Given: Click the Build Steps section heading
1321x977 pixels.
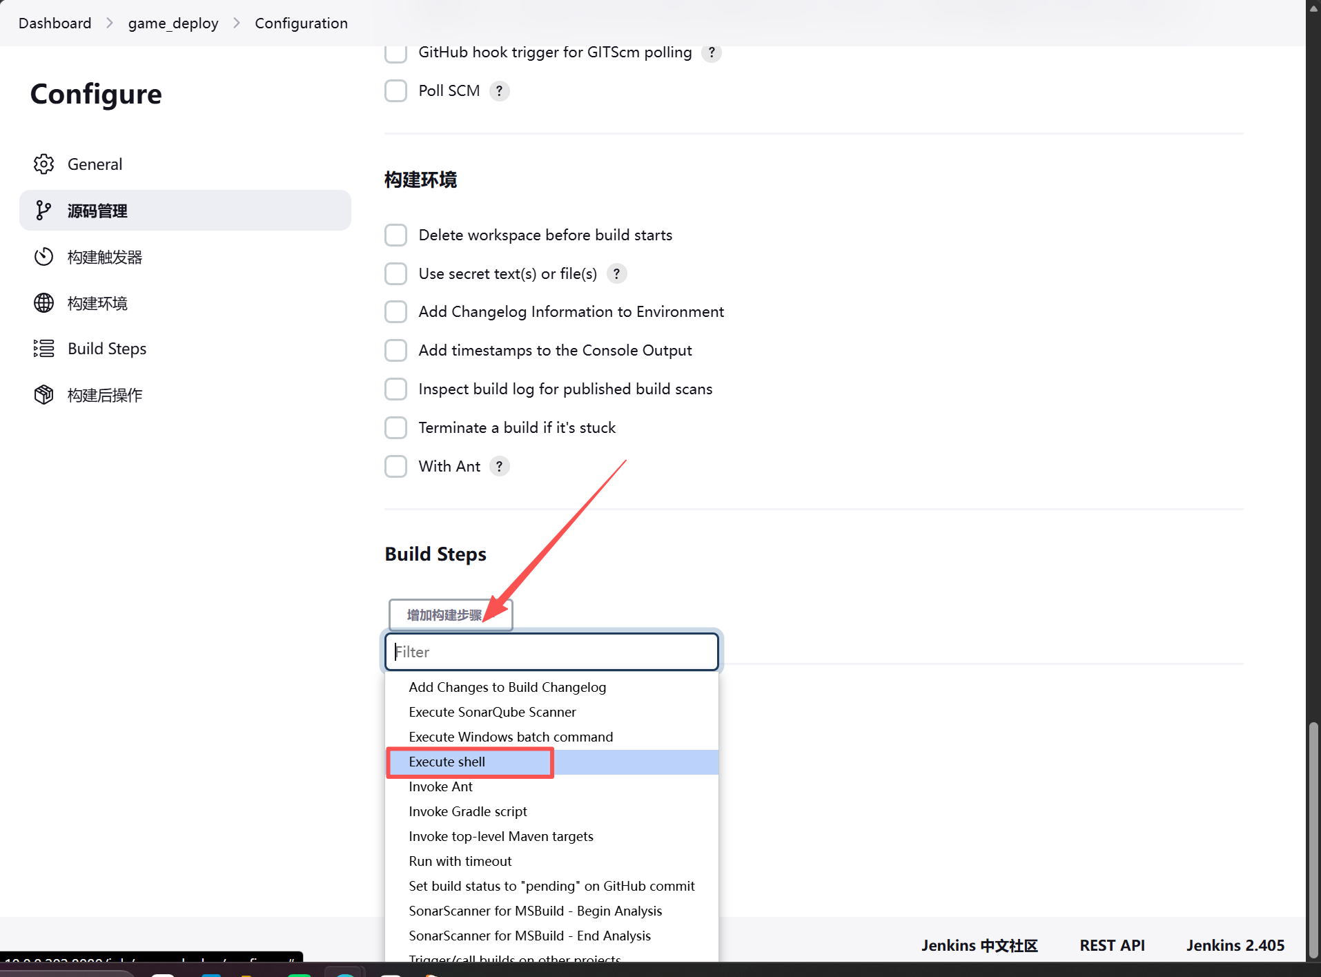Looking at the screenshot, I should 436,554.
